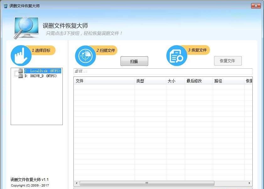Click the drive icon beside D: DRIVE_D
264x189 pixels.
(20, 76)
